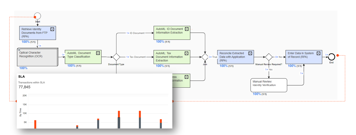This screenshot has height=135, width=356.
Task: Select the Manual Review Required gateway diamond
Action: [x=269, y=57]
